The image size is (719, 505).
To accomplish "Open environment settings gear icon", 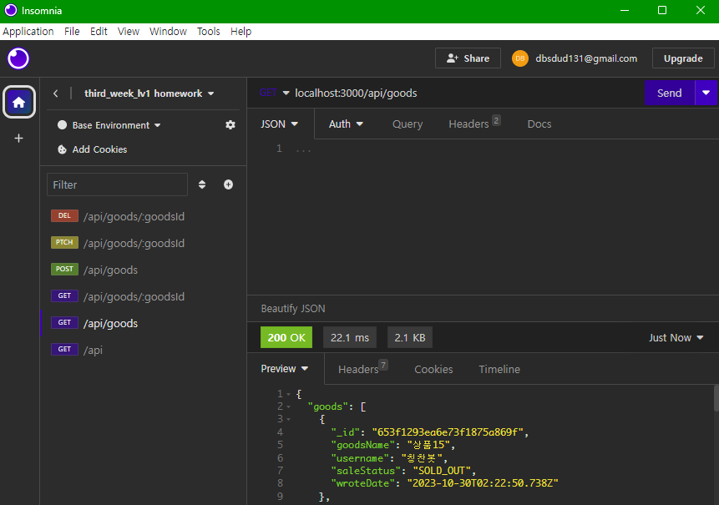I will click(230, 124).
